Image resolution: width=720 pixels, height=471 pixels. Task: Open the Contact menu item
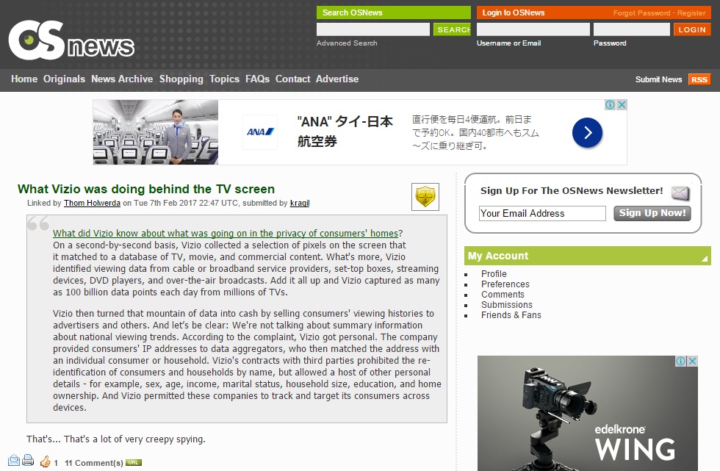pos(293,79)
